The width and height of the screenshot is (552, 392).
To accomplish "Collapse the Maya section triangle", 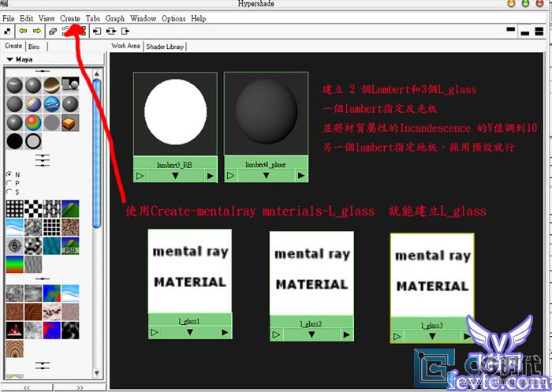I will point(9,59).
